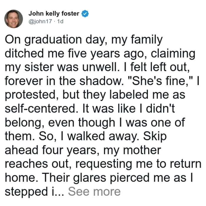The height and width of the screenshot is (206, 206).
Task: Open John kelly foster's profile picture
Action: [14, 19]
